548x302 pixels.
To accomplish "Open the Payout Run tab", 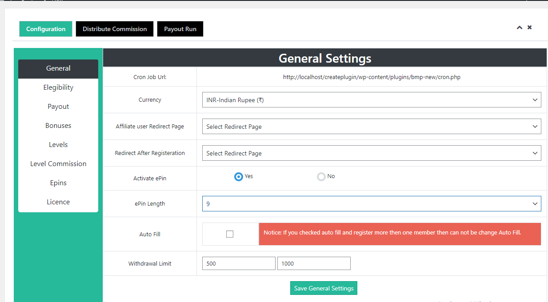I will [180, 29].
